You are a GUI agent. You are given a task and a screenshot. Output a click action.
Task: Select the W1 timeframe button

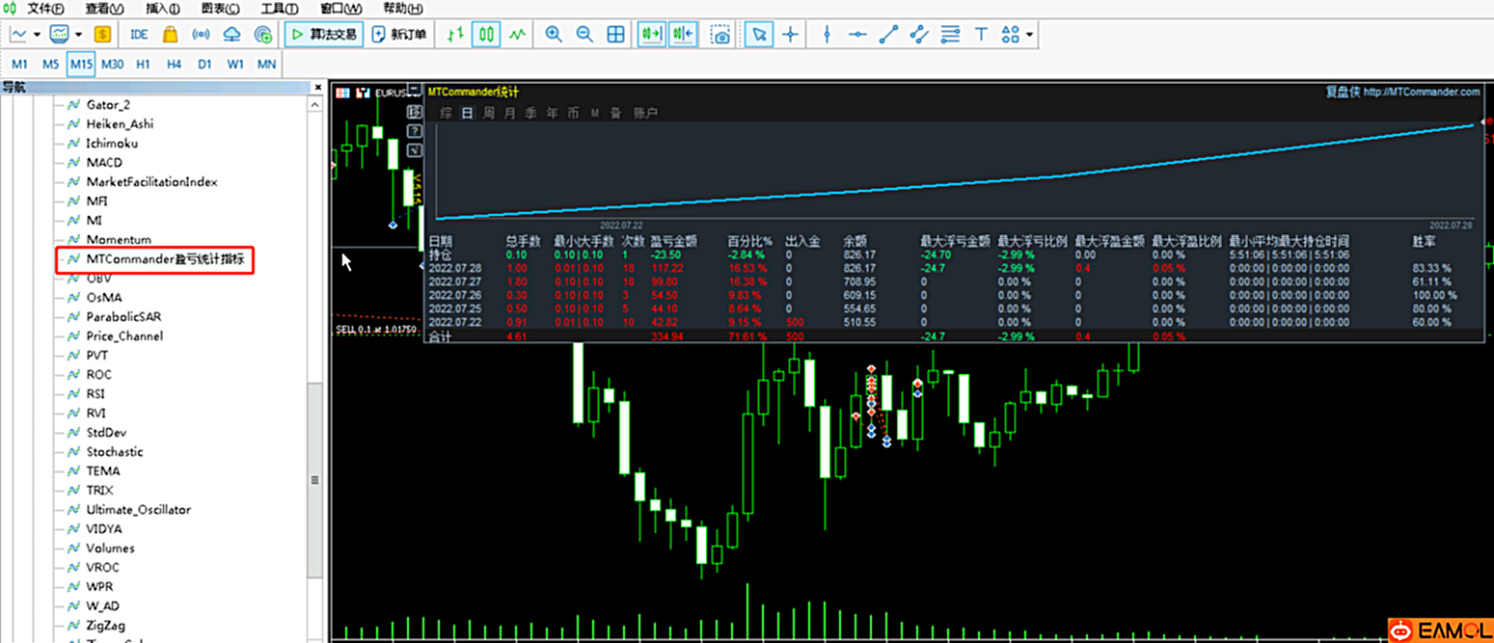point(235,65)
